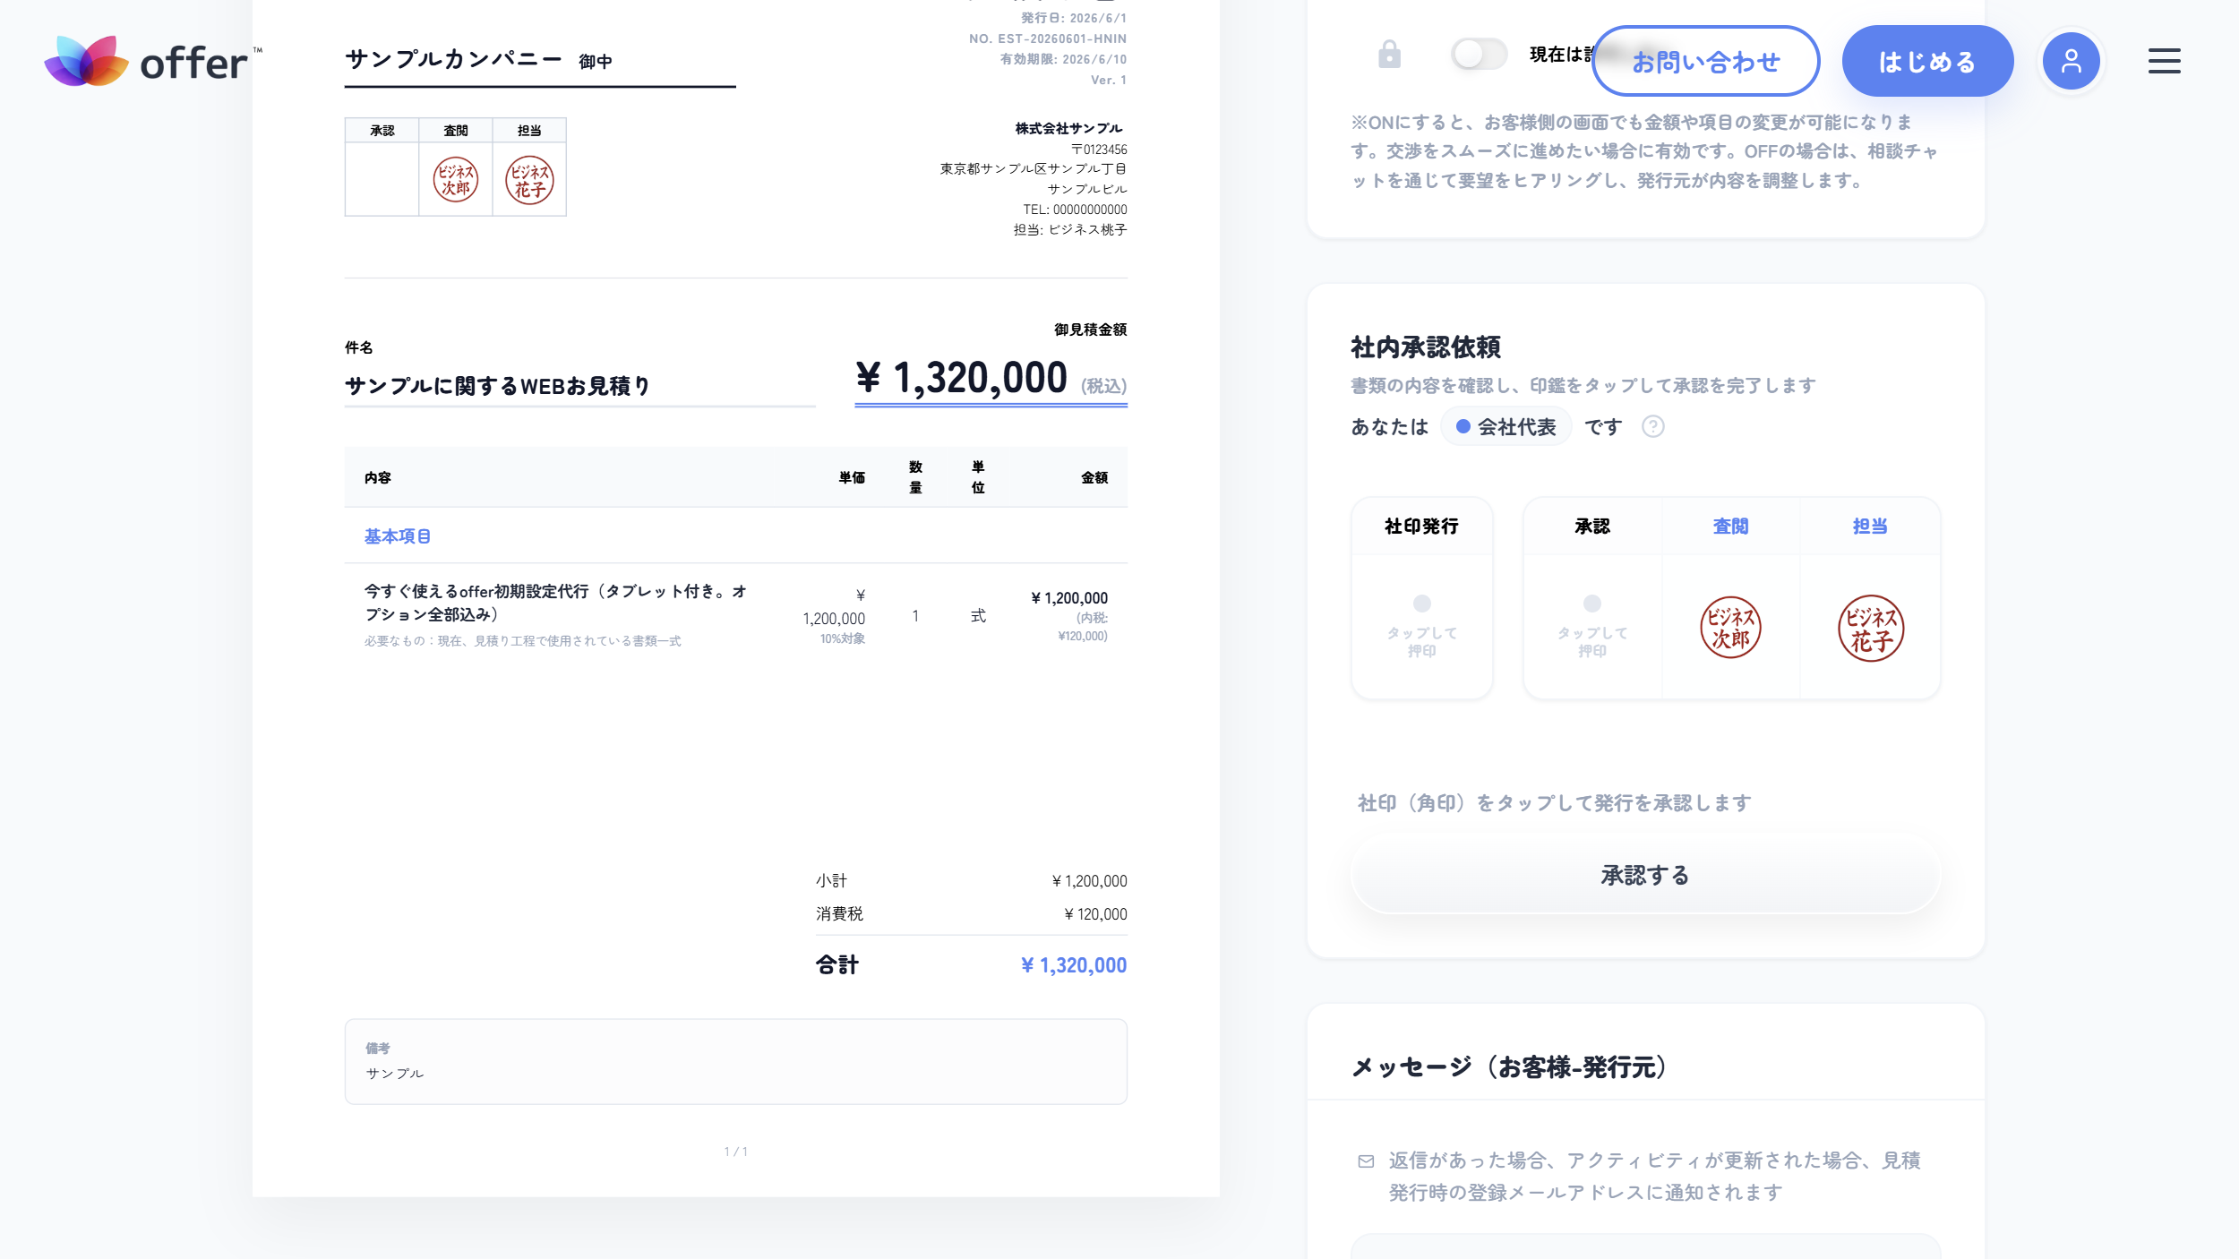Tap the 社印発行 stamp placeholder
The image size is (2239, 1259).
[1421, 627]
